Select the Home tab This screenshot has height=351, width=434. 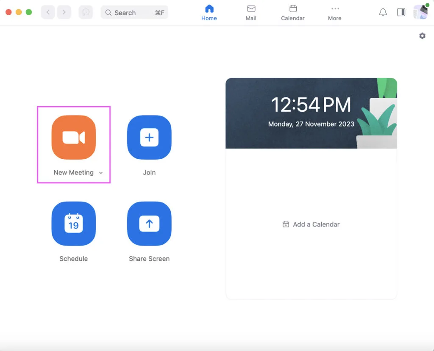coord(209,13)
